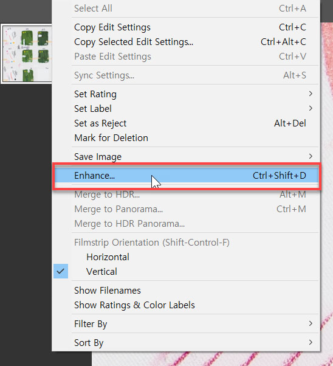The width and height of the screenshot is (333, 366).
Task: Click the Enhance... menu entry
Action: (186, 176)
